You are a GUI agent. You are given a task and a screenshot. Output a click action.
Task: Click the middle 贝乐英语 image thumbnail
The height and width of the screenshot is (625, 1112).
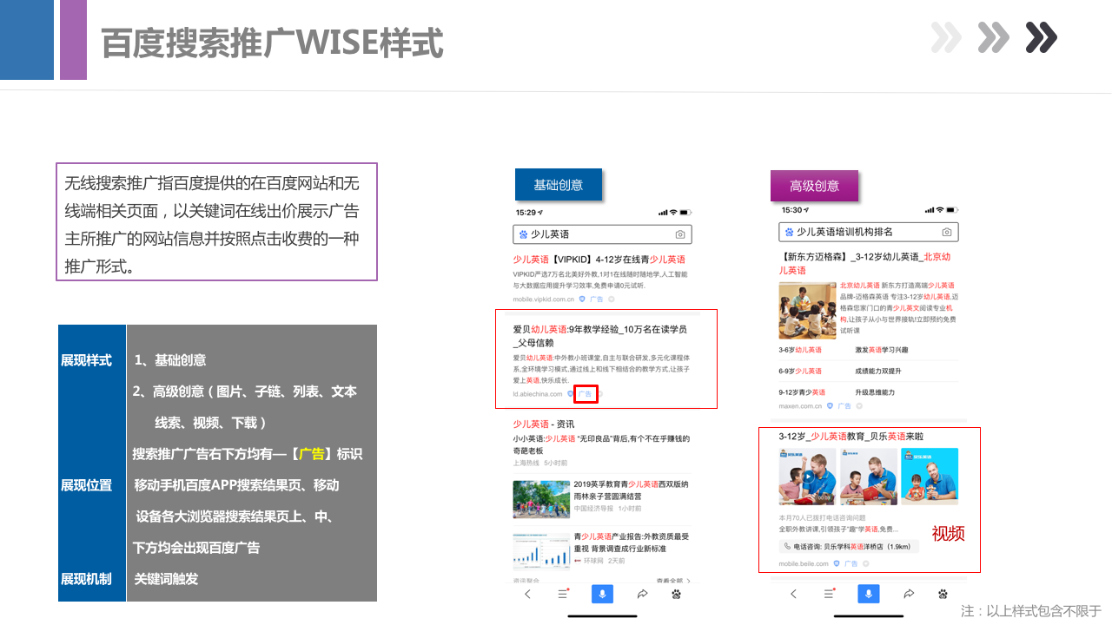868,477
